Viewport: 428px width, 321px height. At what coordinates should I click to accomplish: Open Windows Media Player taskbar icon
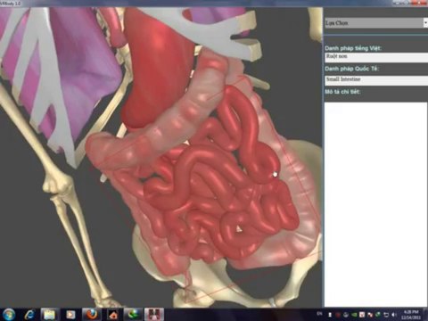click(x=70, y=315)
